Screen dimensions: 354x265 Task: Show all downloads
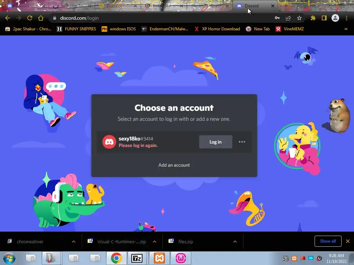(328, 241)
